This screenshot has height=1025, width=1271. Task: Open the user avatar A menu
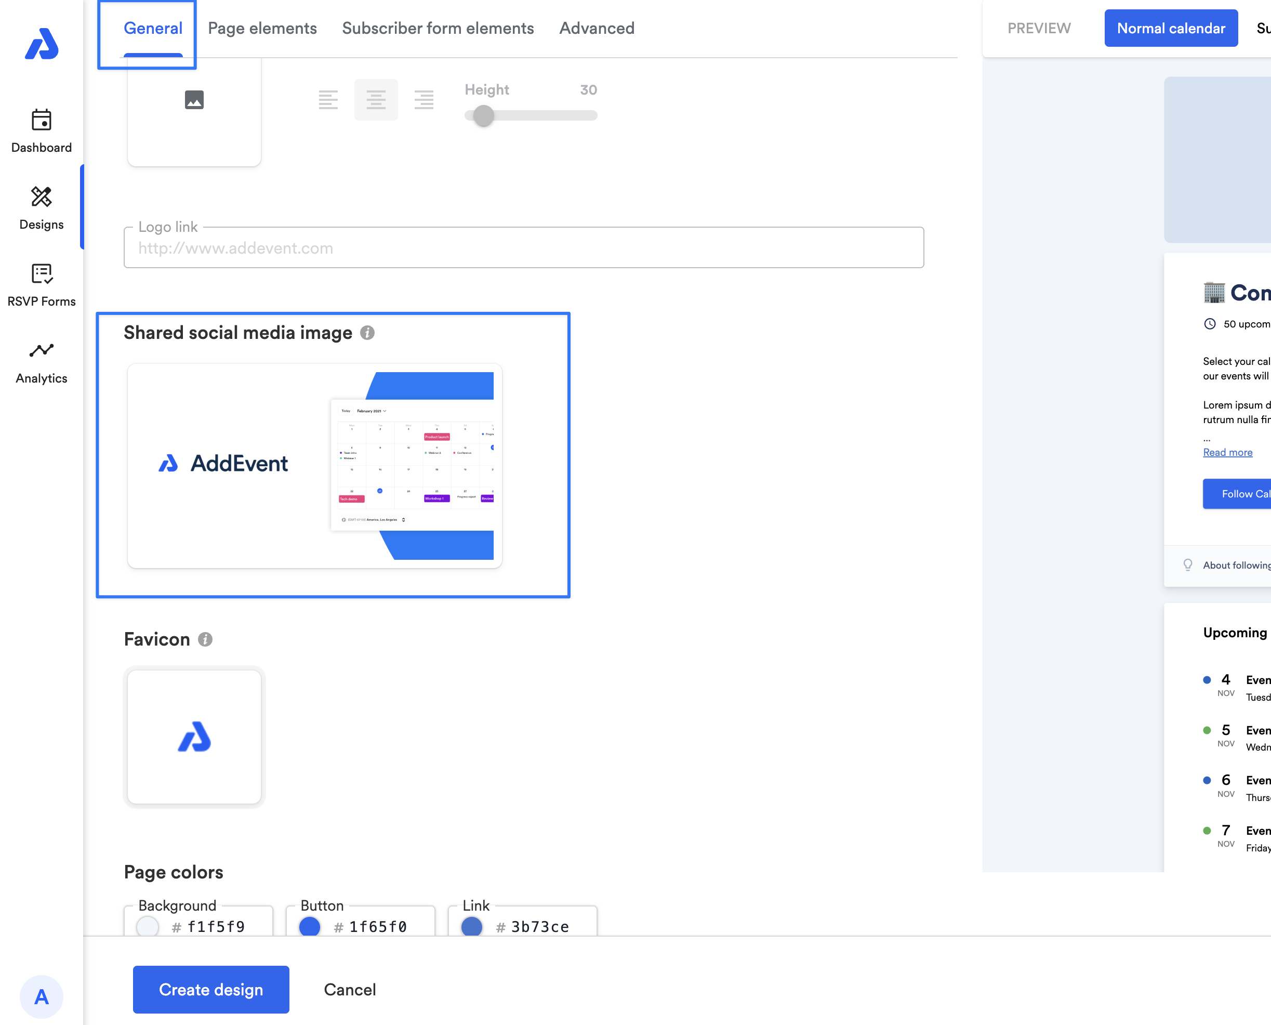coord(42,996)
